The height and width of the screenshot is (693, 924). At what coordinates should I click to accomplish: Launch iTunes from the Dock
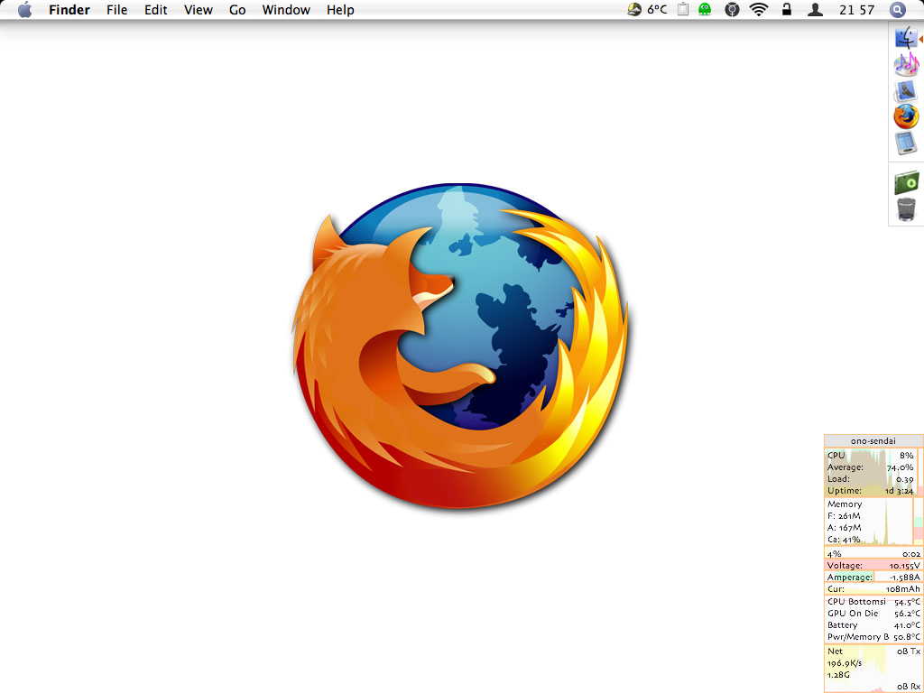tap(906, 64)
